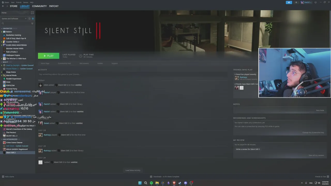
Task: Go back with the navigation arrow
Action: [3, 6]
